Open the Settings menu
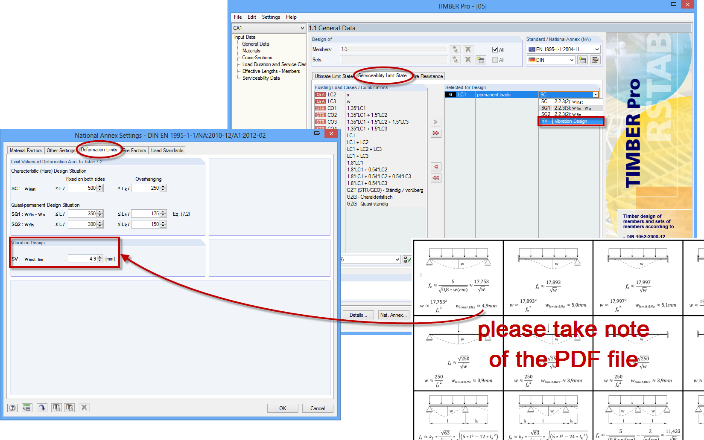 tap(271, 17)
